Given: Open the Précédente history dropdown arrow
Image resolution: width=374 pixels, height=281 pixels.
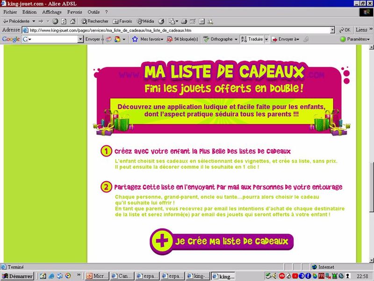Looking at the screenshot, I should coord(34,21).
